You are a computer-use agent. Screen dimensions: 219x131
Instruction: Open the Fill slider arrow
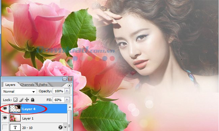click(67, 100)
